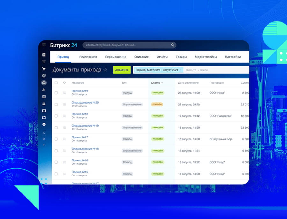Click the magnifier search icon
Viewport: 287px width, 219px height.
coord(173,45)
